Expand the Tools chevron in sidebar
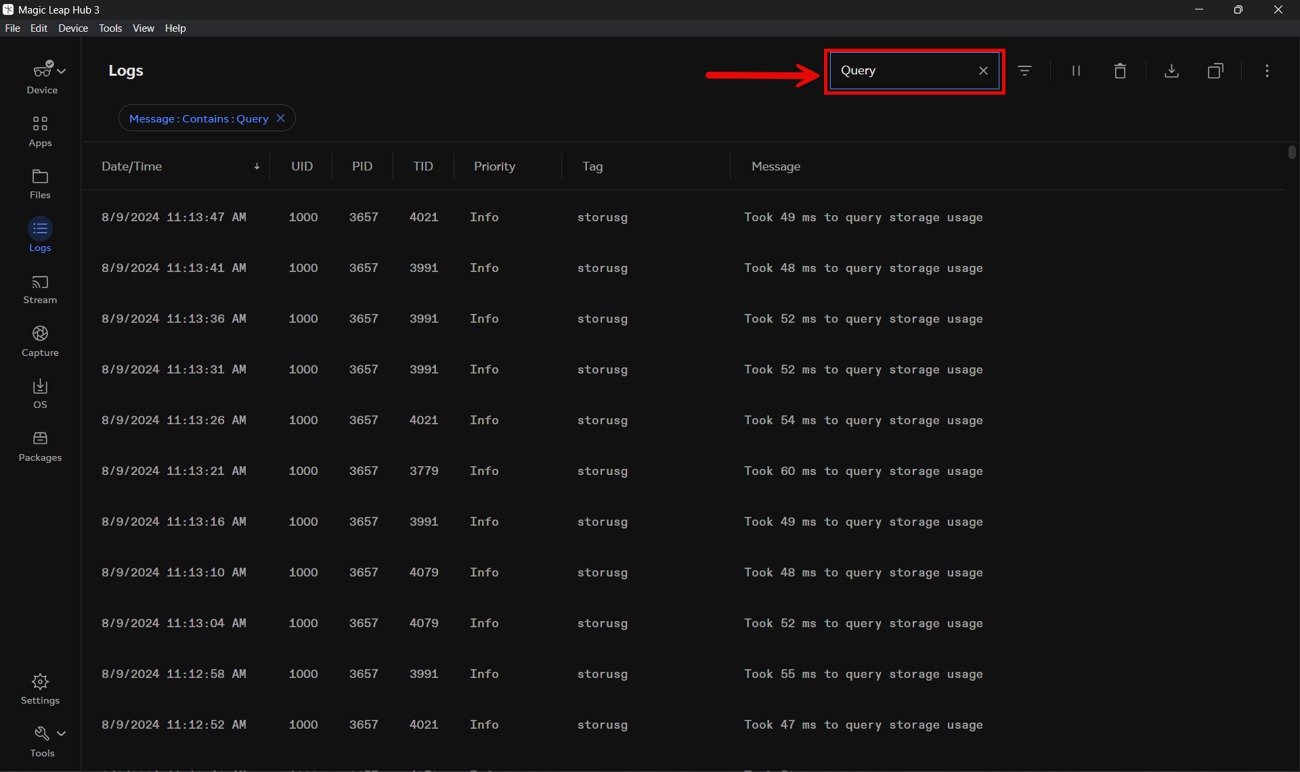Viewport: 1300px width, 772px height. (x=62, y=733)
